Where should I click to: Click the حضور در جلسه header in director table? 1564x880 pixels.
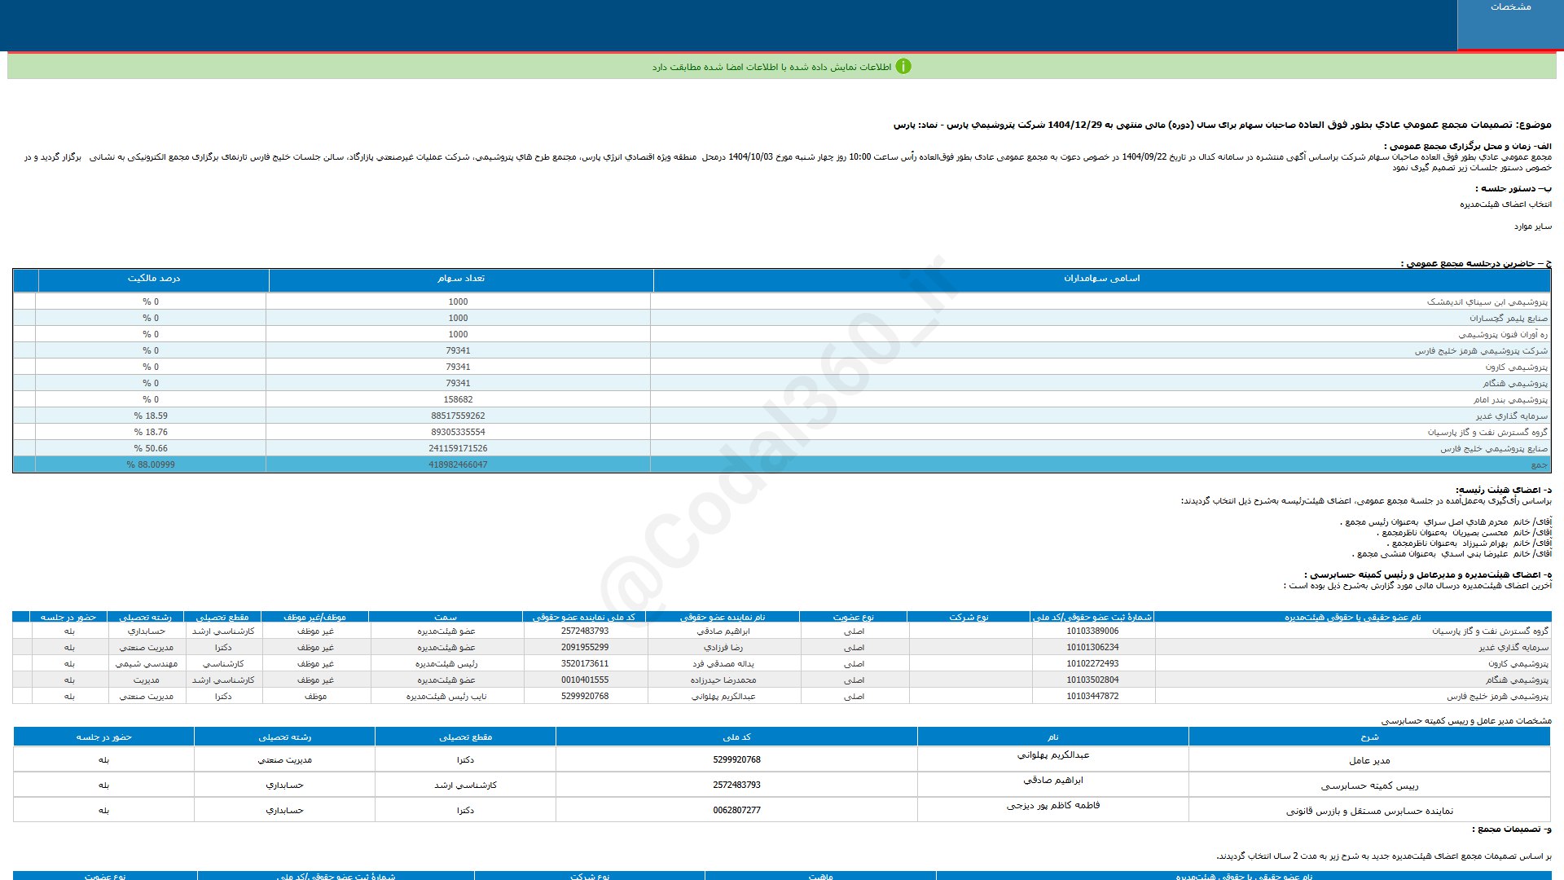click(103, 737)
